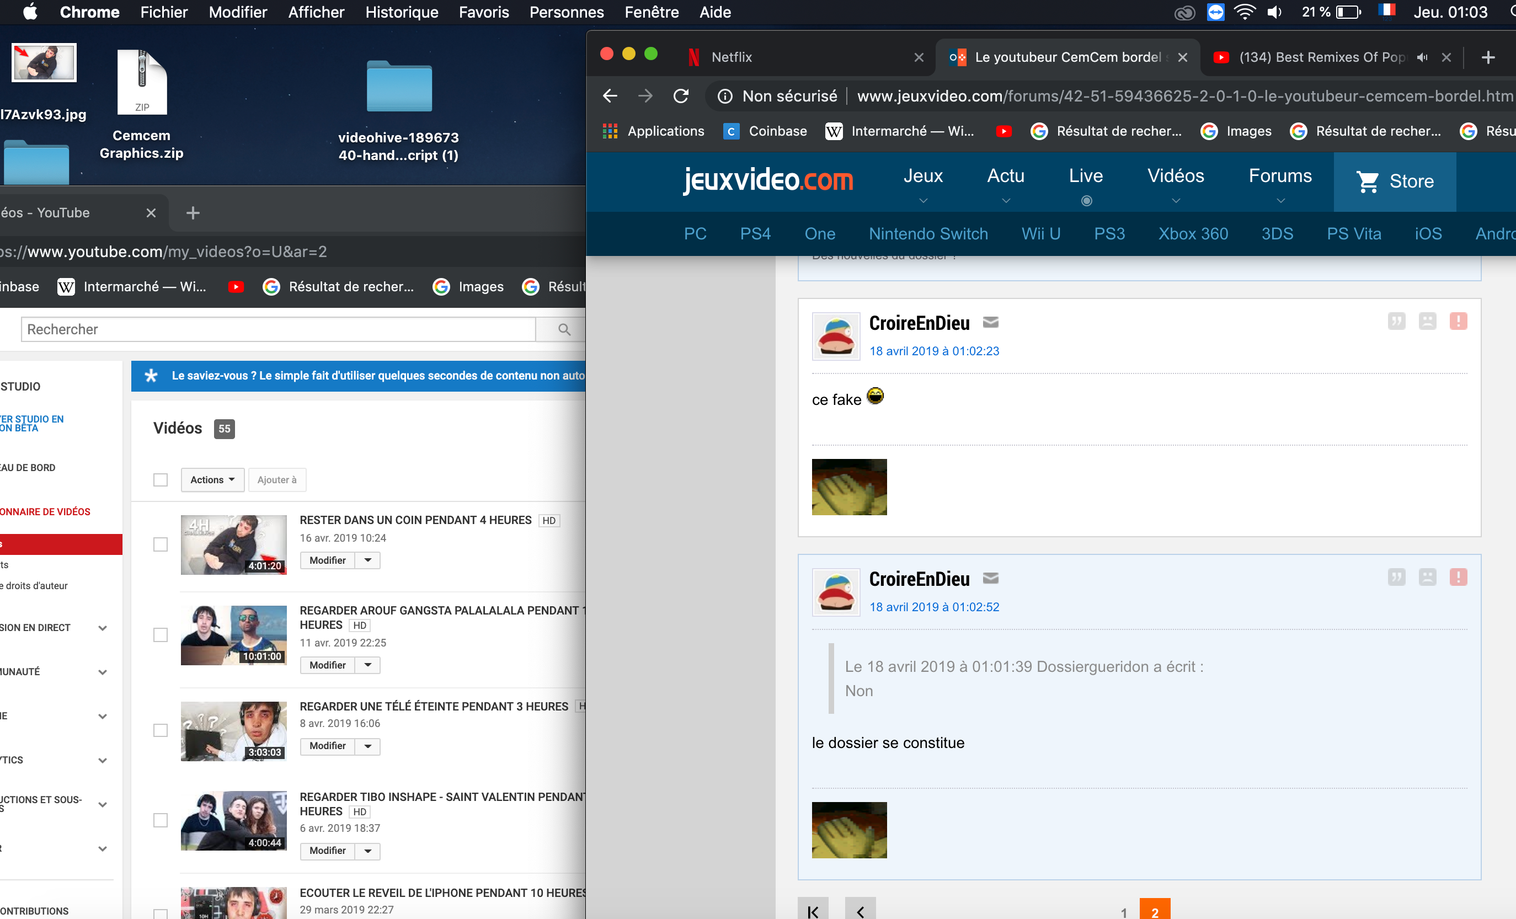
Task: Quote the 01:02:23 CroireEnDieu post
Action: pyautogui.click(x=1397, y=321)
